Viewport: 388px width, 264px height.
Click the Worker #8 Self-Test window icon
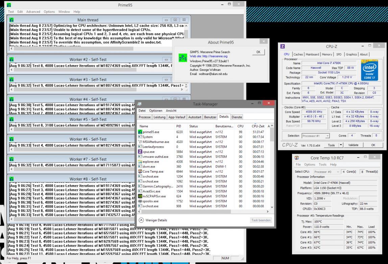point(11,179)
